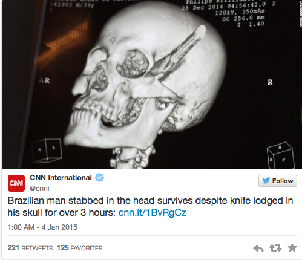Click the blue verified badge
Image resolution: width=302 pixels, height=260 pixels.
[99, 178]
